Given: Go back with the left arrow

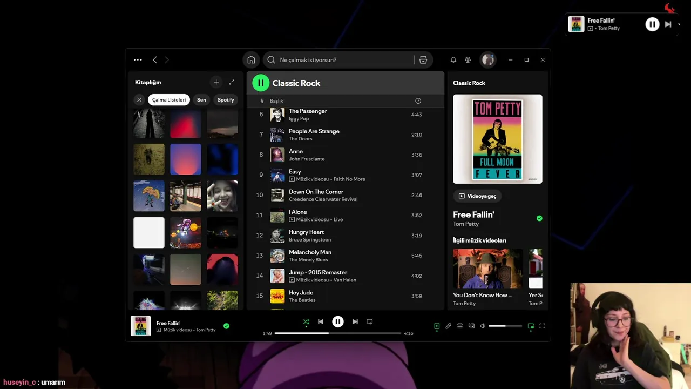Looking at the screenshot, I should 154,60.
